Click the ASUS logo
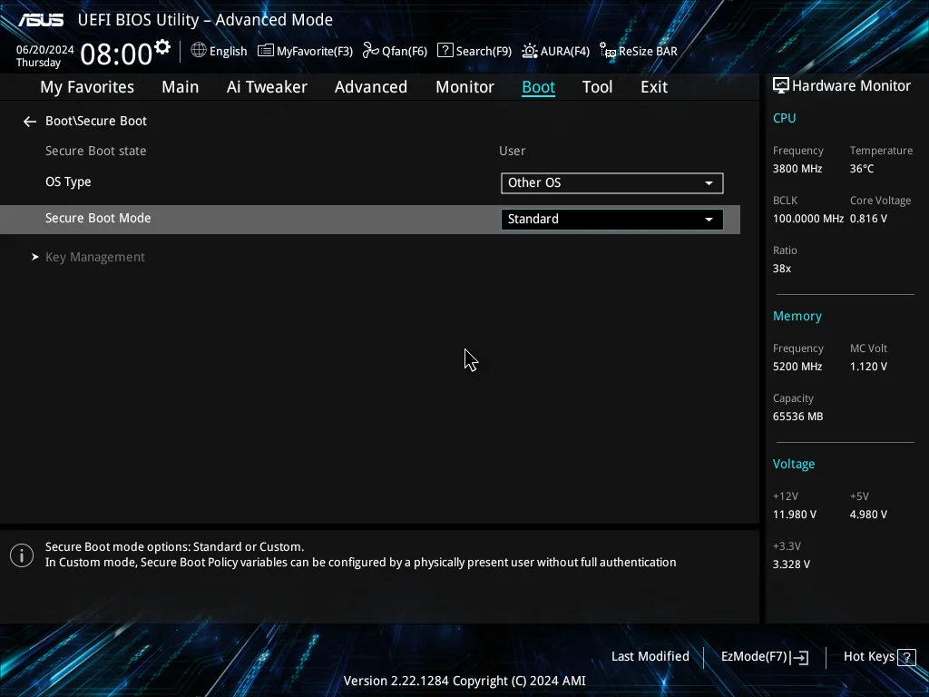Viewport: 929px width, 697px height. point(41,20)
